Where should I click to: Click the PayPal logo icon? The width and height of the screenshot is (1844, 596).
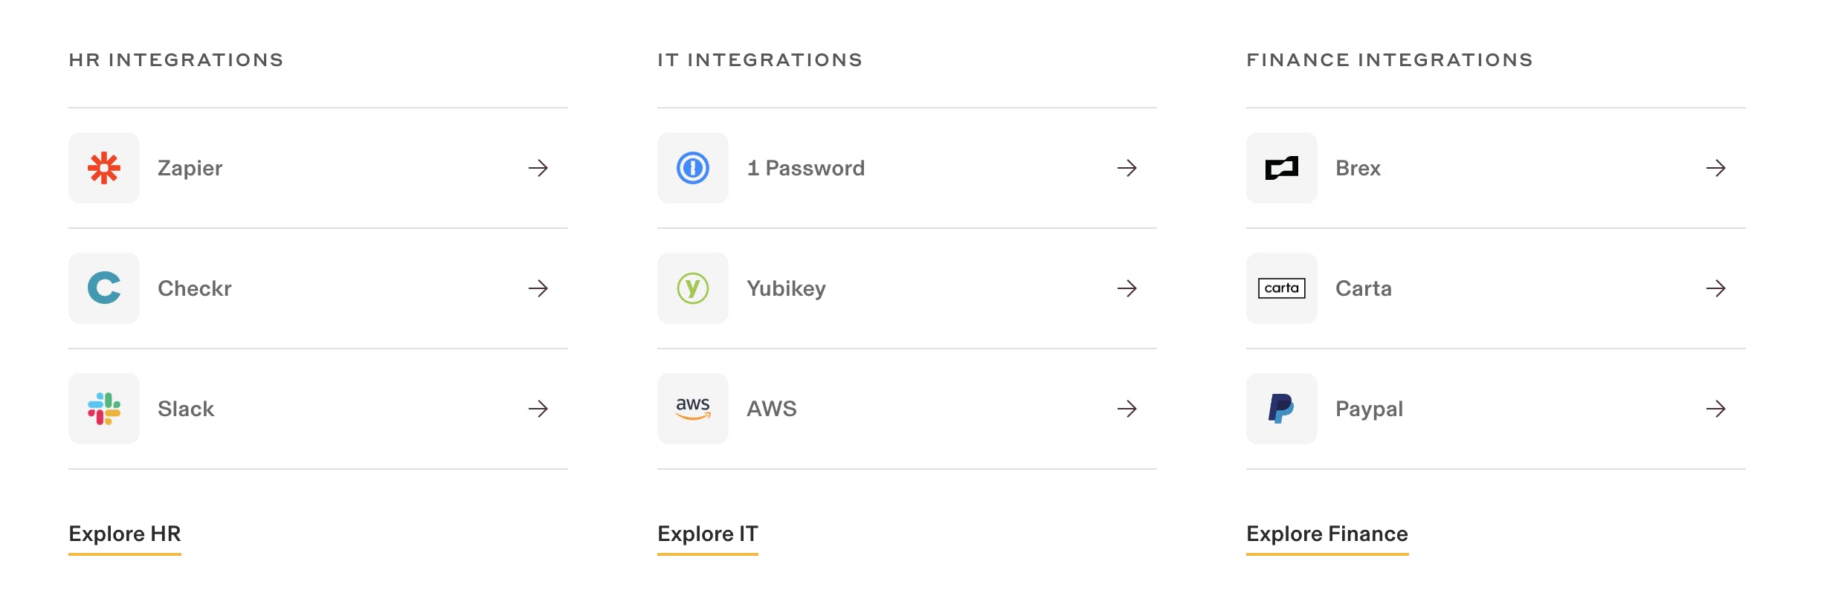coord(1282,409)
